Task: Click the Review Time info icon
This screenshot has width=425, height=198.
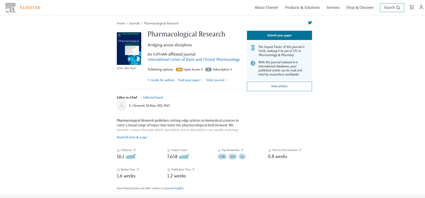Action: point(118,170)
